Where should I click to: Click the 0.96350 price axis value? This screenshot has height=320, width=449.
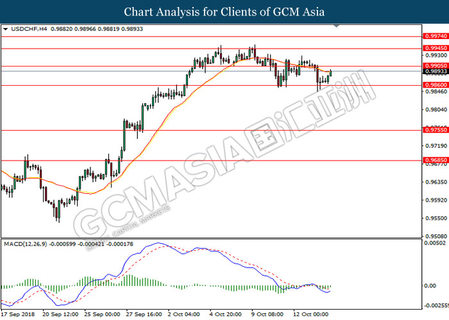click(436, 182)
